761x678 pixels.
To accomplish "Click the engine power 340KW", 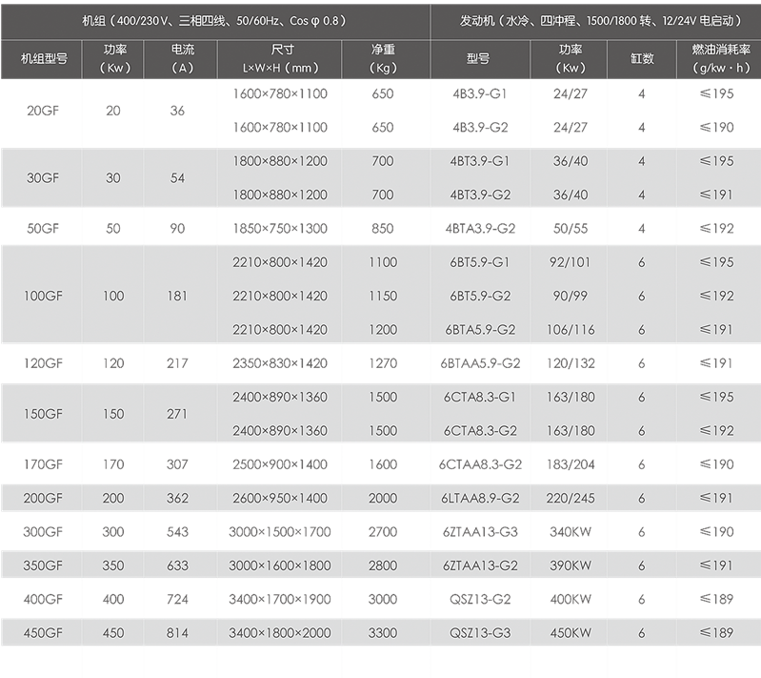I will coord(571,532).
